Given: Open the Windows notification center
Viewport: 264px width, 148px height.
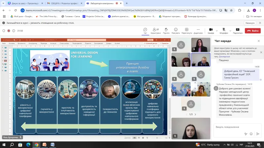Looking at the screenshot, I should point(259,145).
